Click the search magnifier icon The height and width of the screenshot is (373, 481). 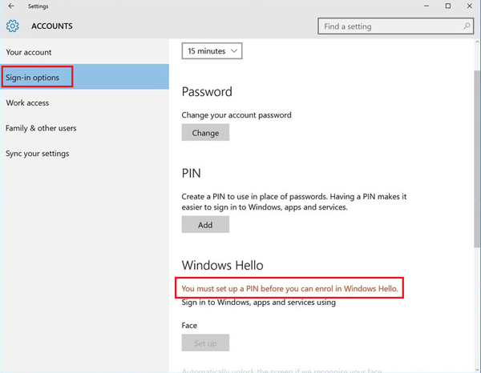(467, 26)
